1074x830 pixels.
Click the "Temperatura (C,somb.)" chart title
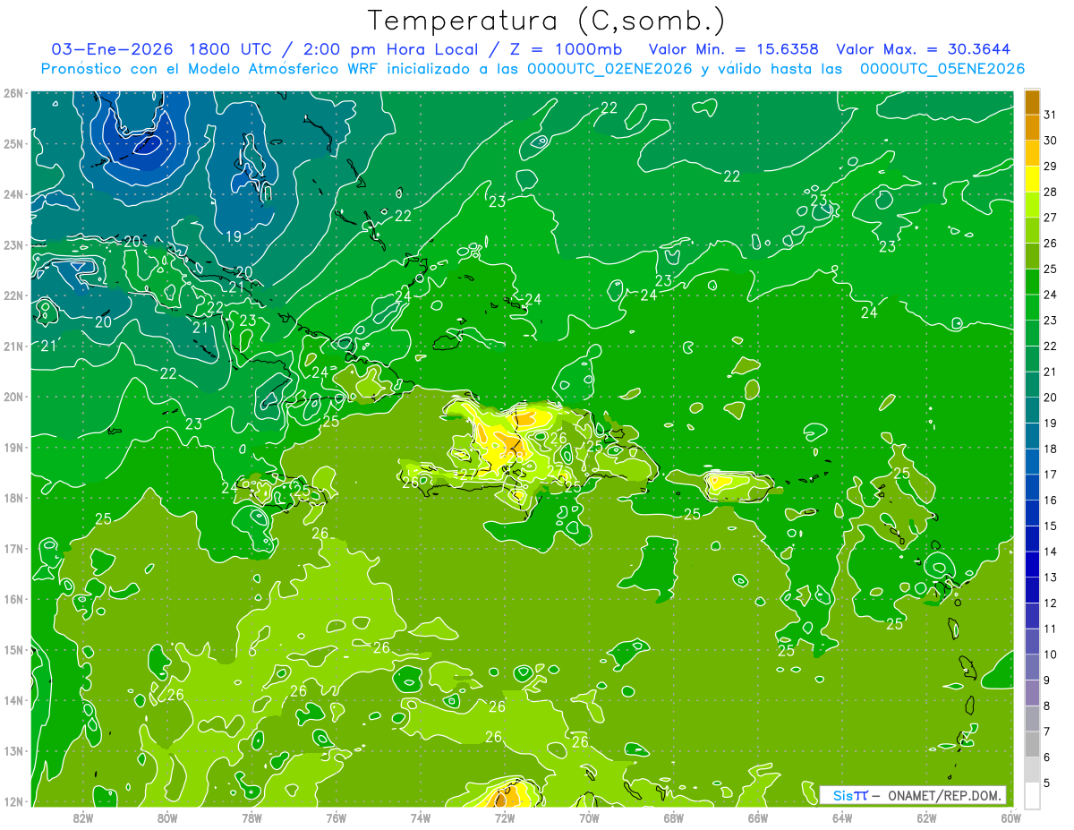point(547,20)
